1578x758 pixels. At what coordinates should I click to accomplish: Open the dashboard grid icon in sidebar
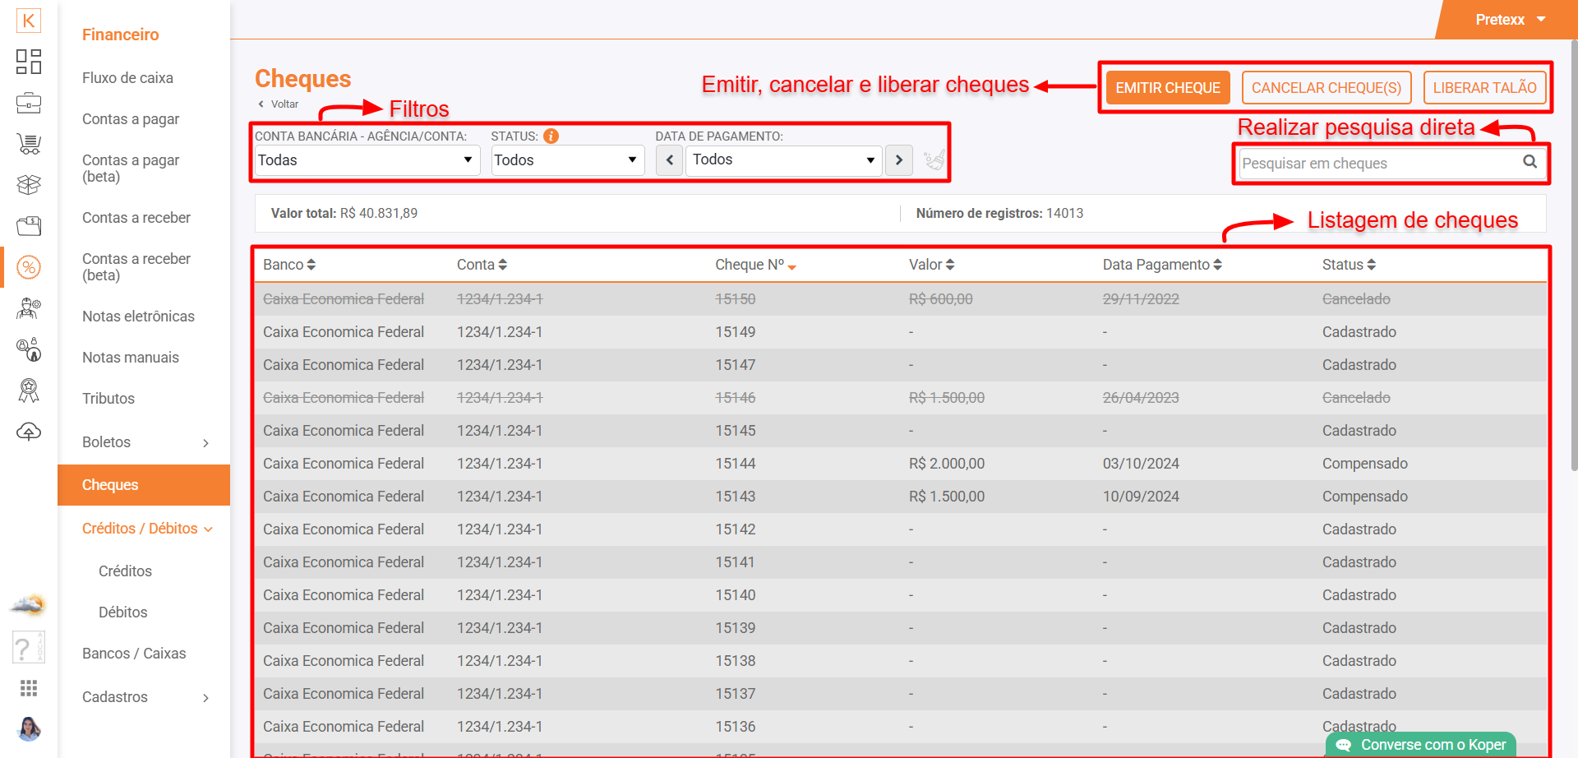(x=29, y=62)
